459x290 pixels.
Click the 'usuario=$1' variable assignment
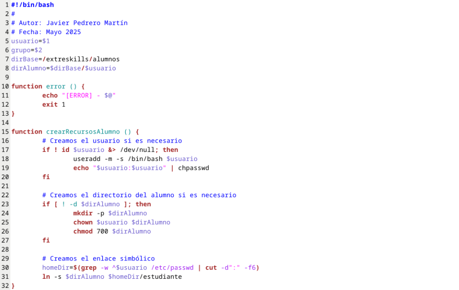30,41
